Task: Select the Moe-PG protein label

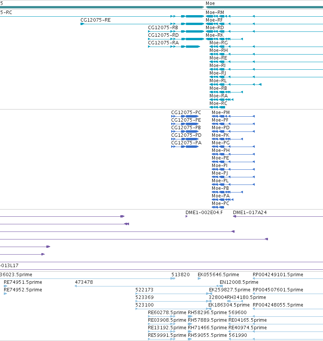Action: point(221,143)
